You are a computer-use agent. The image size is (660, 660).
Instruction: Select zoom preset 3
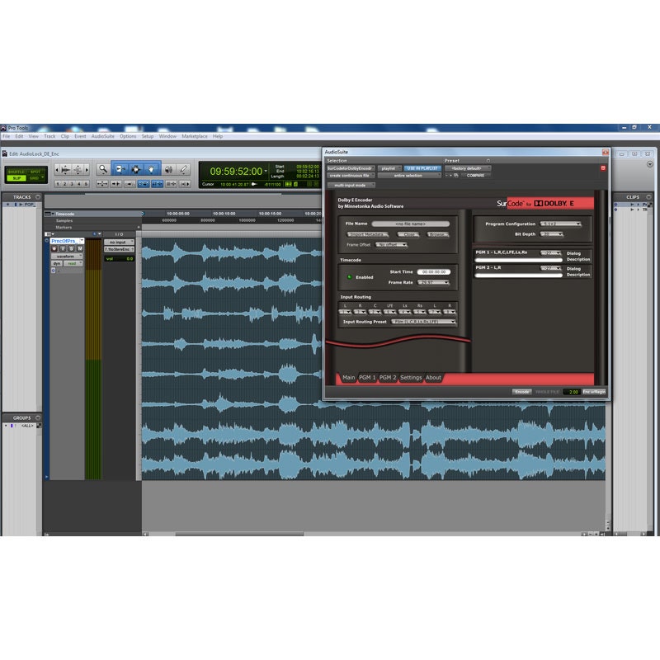pyautogui.click(x=72, y=184)
